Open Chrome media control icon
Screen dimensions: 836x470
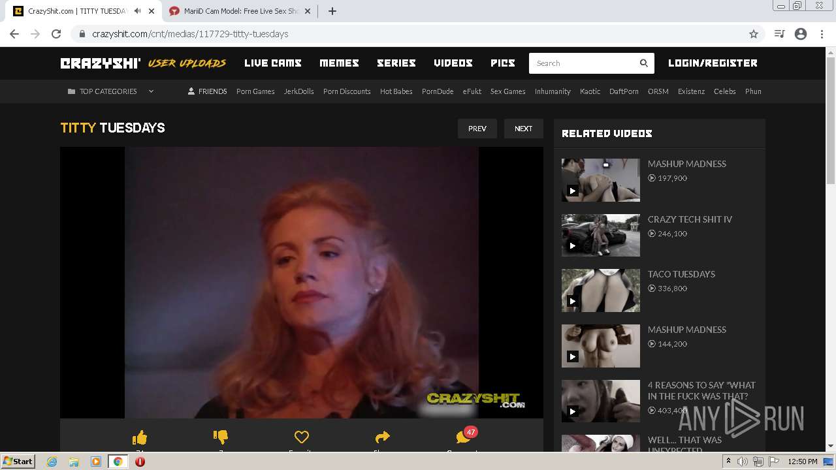[779, 34]
